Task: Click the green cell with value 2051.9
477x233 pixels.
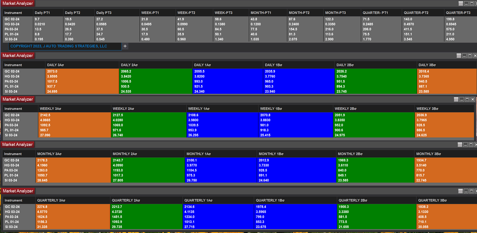Action: tap(373, 115)
